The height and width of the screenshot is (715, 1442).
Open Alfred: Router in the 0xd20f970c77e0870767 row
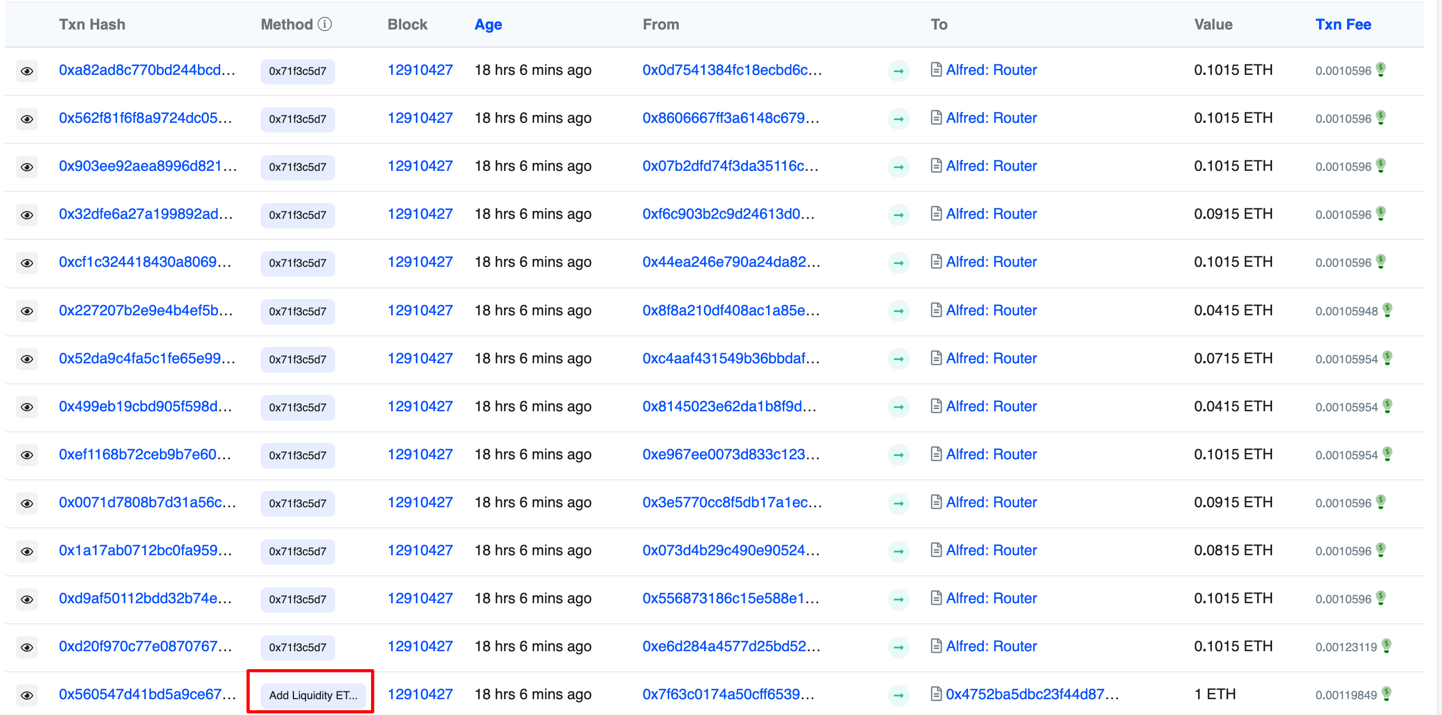tap(991, 646)
